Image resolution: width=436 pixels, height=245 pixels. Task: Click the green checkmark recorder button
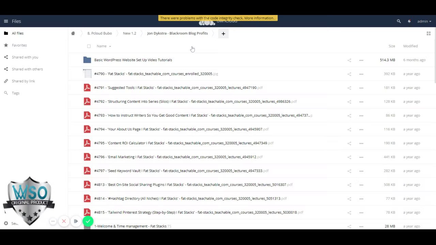88,222
